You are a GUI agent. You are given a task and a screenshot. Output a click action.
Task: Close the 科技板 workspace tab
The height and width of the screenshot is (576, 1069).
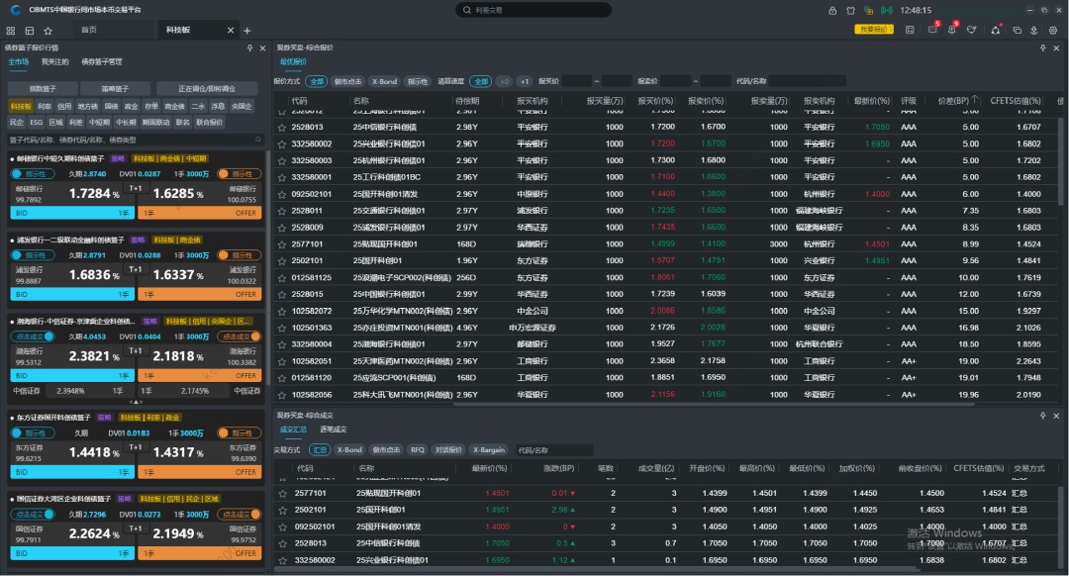[231, 30]
